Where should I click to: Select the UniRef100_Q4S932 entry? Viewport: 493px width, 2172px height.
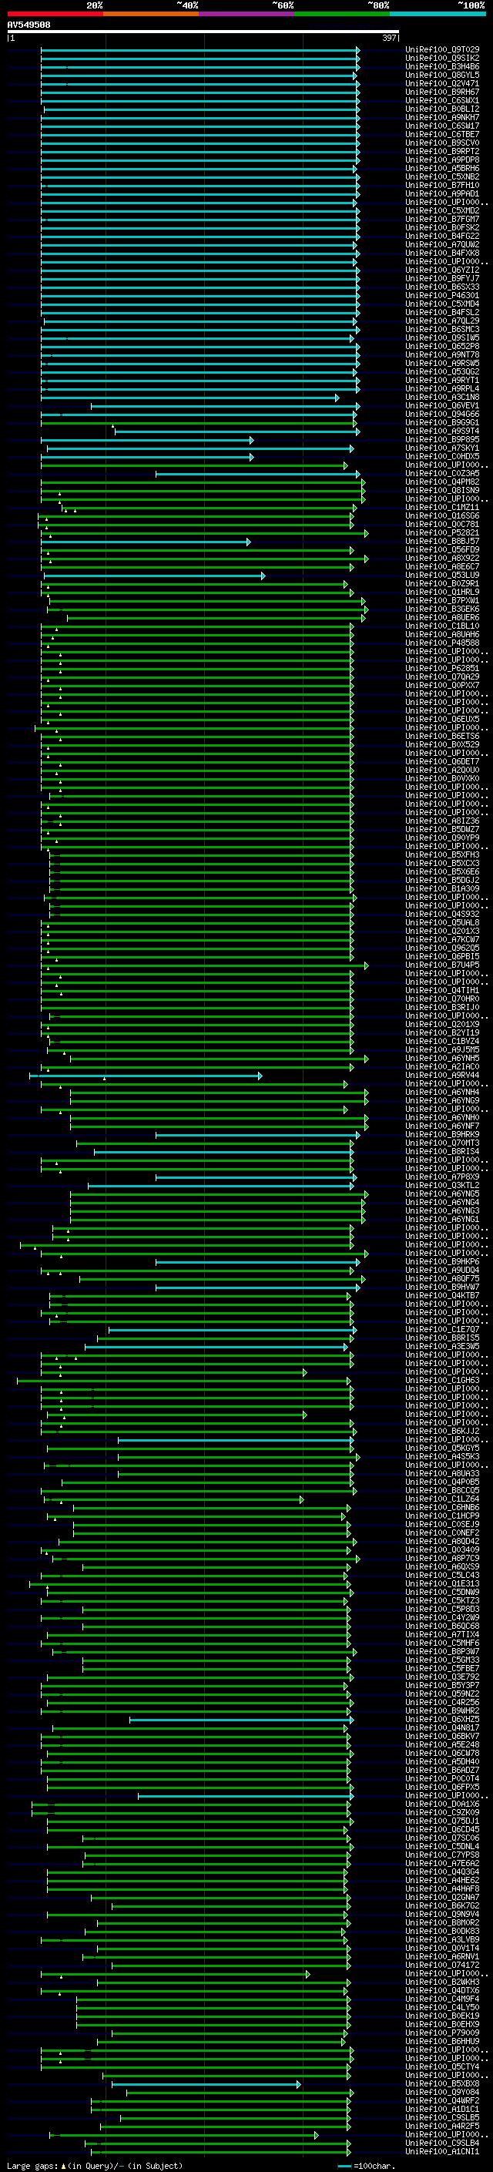coord(442,915)
